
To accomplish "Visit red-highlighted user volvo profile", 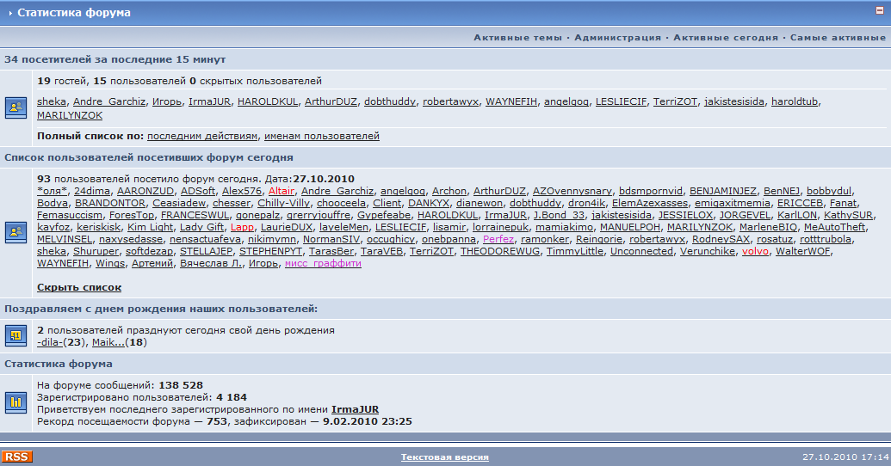I will coord(755,251).
